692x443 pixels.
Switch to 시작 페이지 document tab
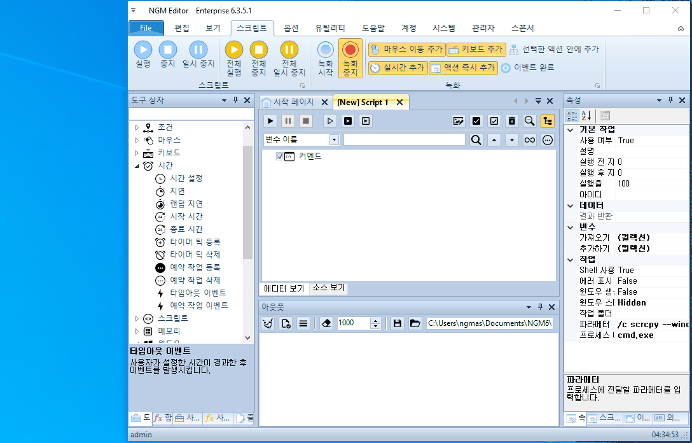(x=293, y=102)
